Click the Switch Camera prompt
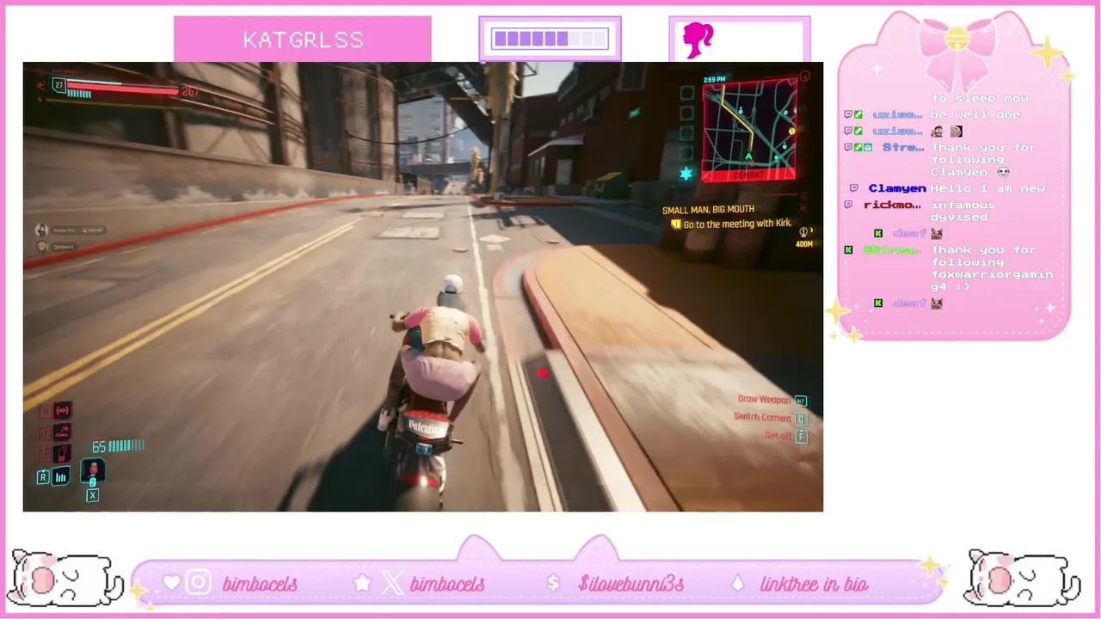1101x619 pixels. 762,418
